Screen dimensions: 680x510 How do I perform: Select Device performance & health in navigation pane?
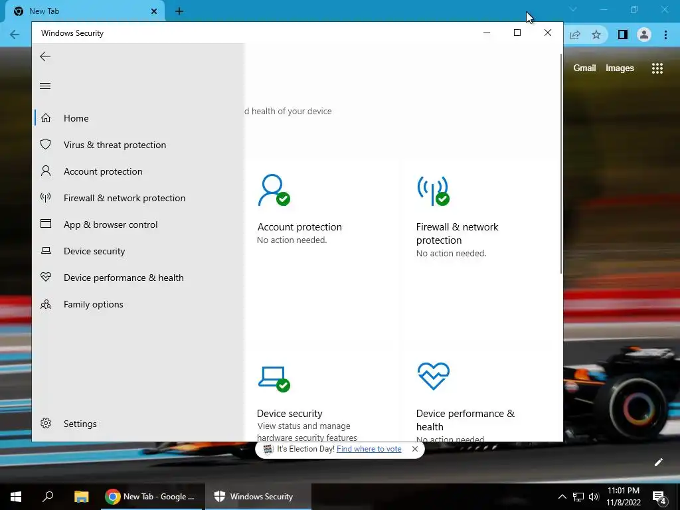[x=123, y=278]
